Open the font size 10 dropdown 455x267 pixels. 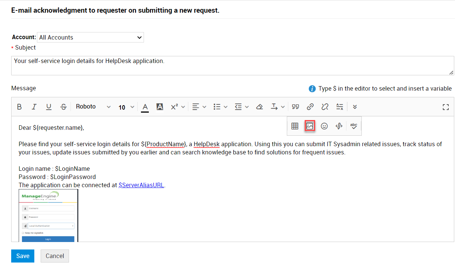coord(126,107)
